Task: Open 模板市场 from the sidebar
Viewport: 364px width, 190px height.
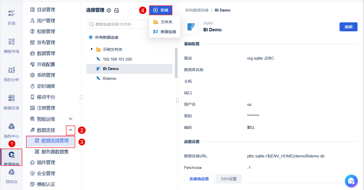Action: click(x=11, y=45)
